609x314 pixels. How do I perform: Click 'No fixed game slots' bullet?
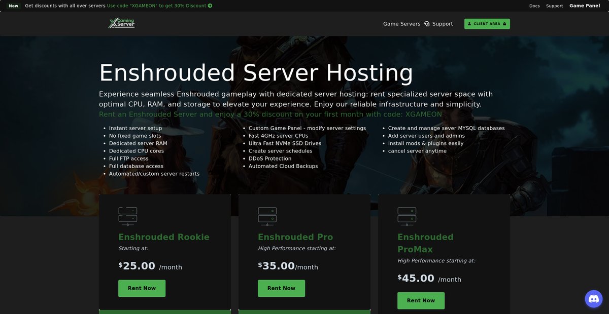[x=135, y=136]
